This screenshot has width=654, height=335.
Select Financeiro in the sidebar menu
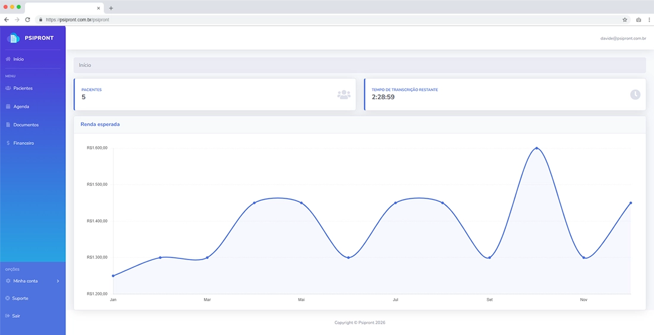(23, 143)
